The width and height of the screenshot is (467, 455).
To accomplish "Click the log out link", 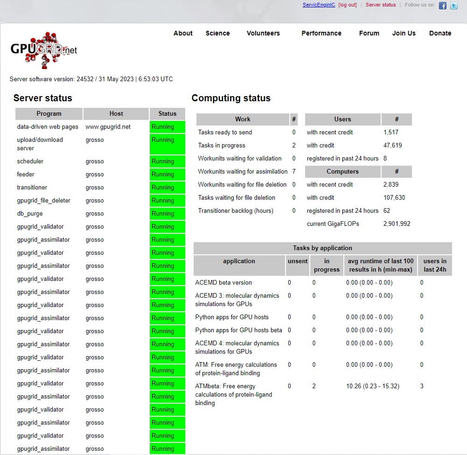I will click(x=348, y=5).
